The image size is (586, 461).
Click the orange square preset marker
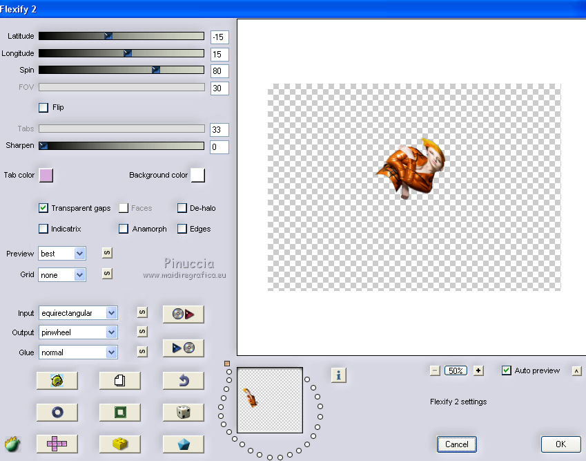(x=227, y=364)
